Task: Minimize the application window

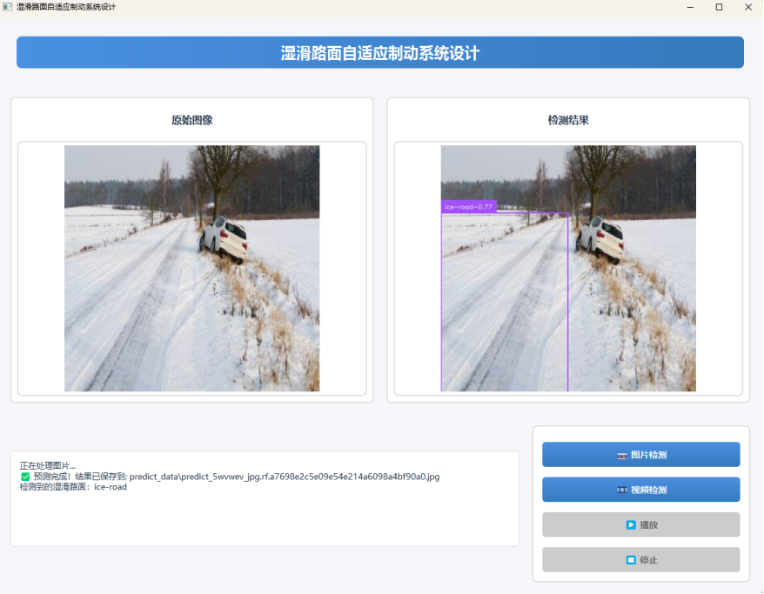Action: pos(690,7)
